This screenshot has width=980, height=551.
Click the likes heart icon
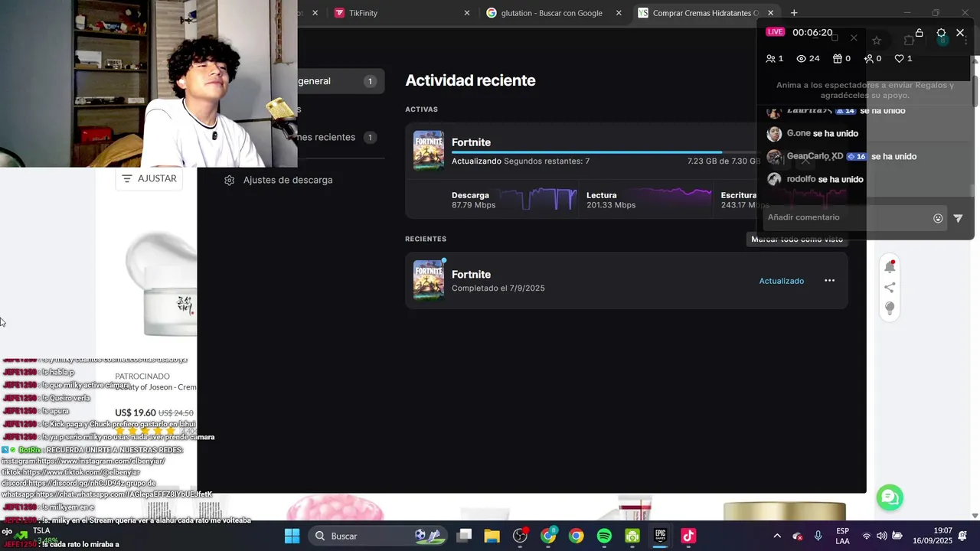(x=899, y=59)
